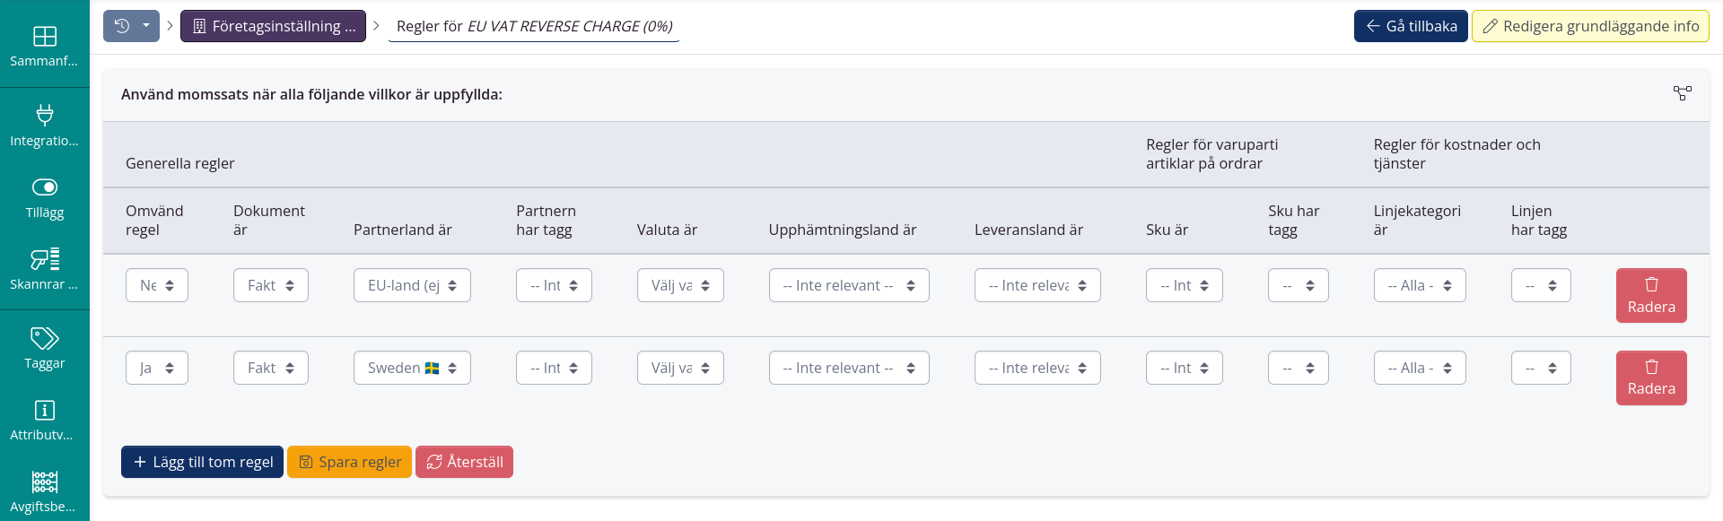Open Skannrar section in sidebar
This screenshot has height=521, width=1723.
44,269
